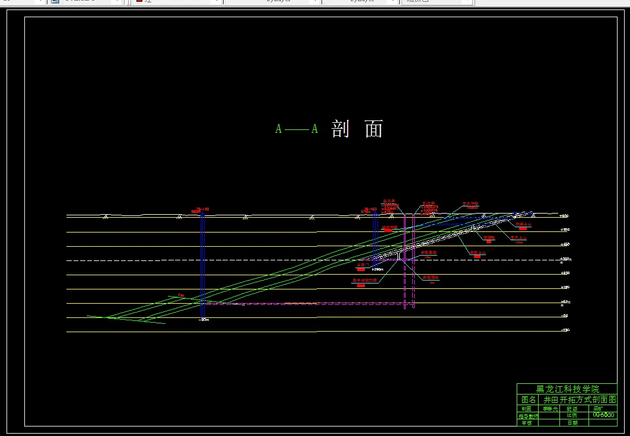This screenshot has height=436, width=630.
Task: Select the +650 elevation label
Action: [564, 216]
